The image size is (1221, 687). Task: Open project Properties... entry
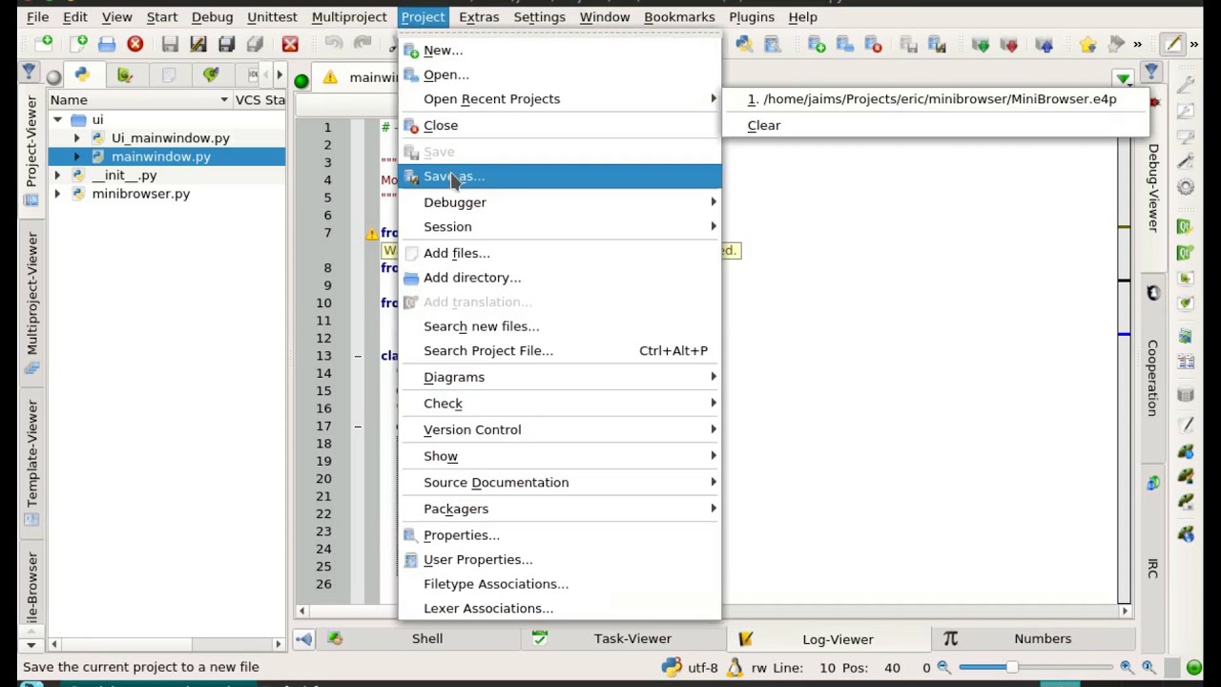560,535
